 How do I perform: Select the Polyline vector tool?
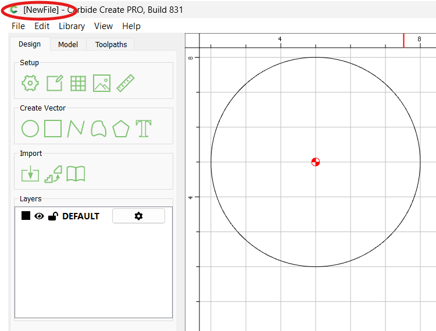click(76, 129)
